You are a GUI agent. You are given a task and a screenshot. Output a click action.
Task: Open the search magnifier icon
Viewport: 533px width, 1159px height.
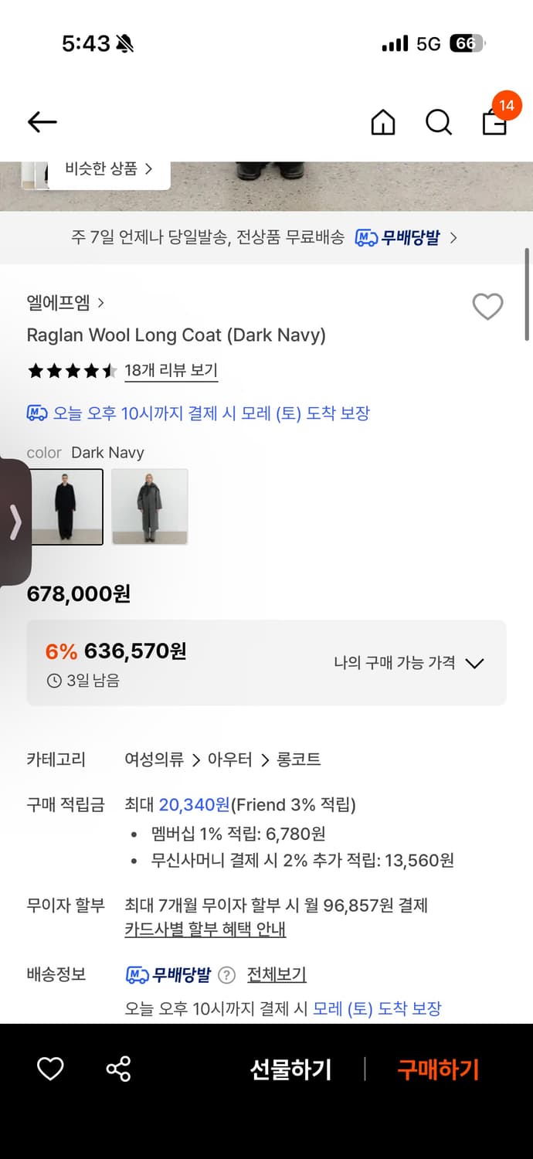click(438, 122)
